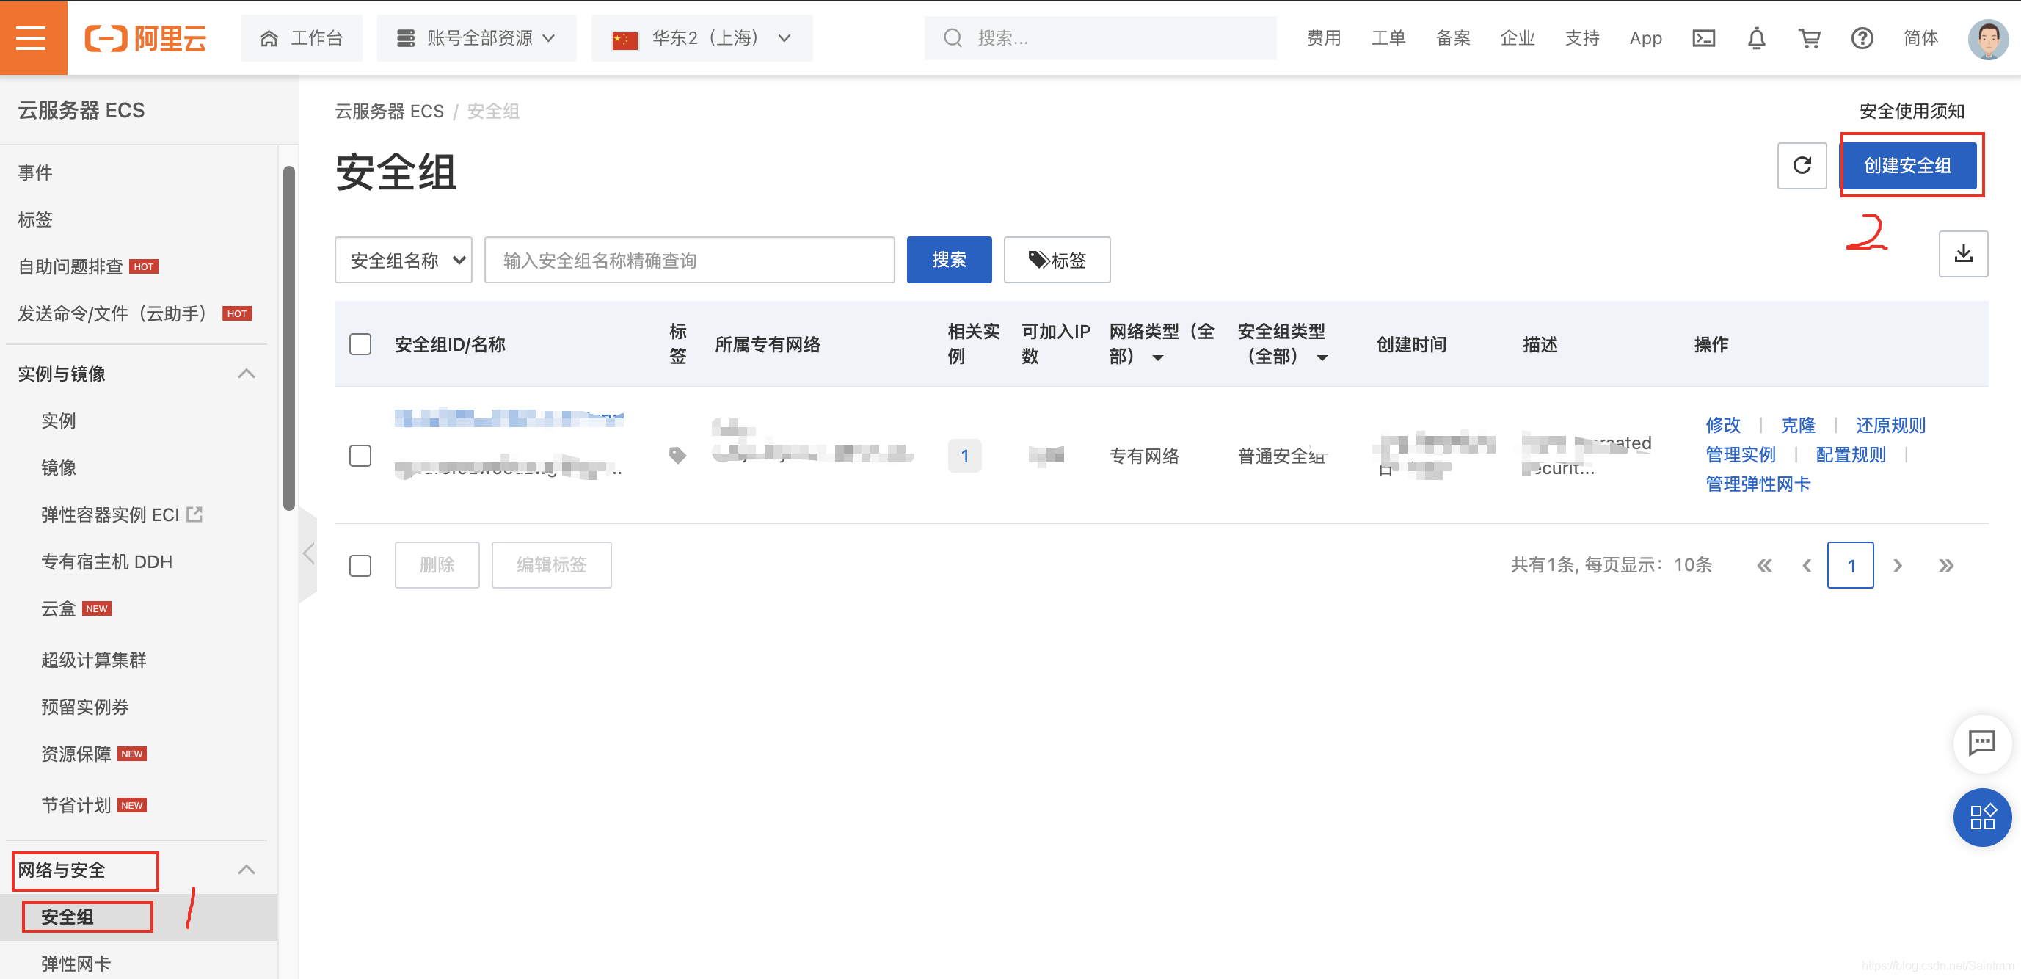
Task: Click the refresh icon beside Create button
Action: (x=1802, y=166)
